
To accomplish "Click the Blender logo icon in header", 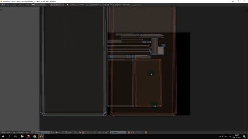I will (68, 5).
